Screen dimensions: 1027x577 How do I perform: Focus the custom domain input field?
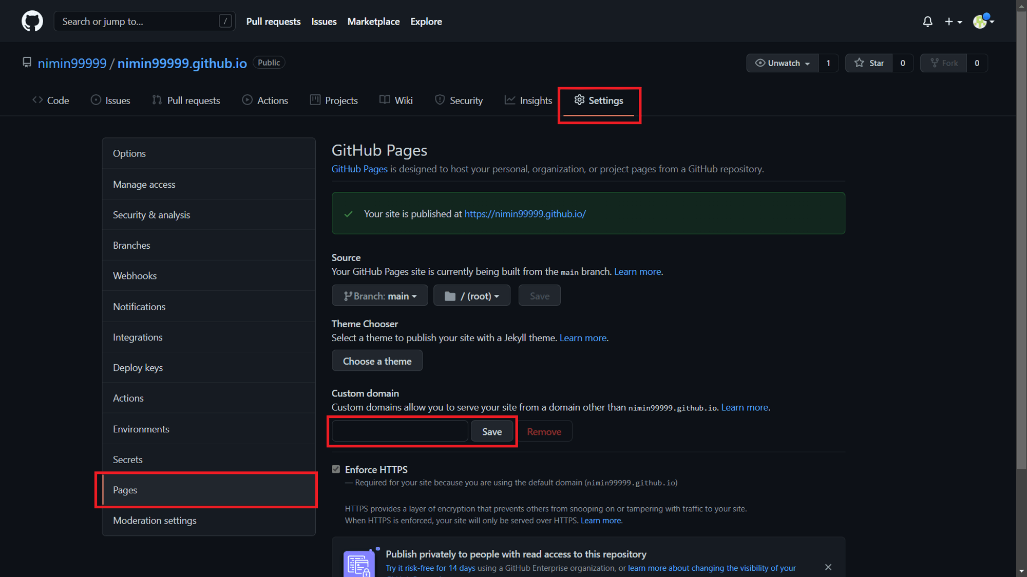click(x=400, y=431)
